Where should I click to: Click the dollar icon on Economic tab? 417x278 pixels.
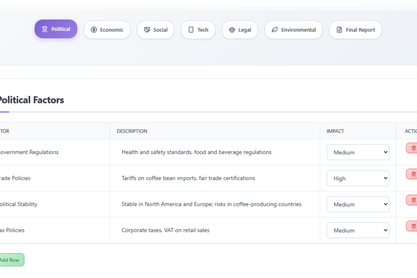click(x=94, y=30)
